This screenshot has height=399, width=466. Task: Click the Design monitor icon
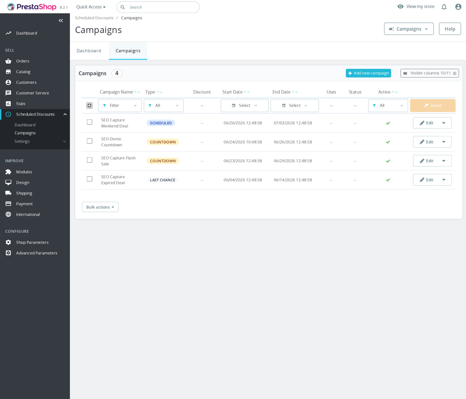click(x=8, y=182)
